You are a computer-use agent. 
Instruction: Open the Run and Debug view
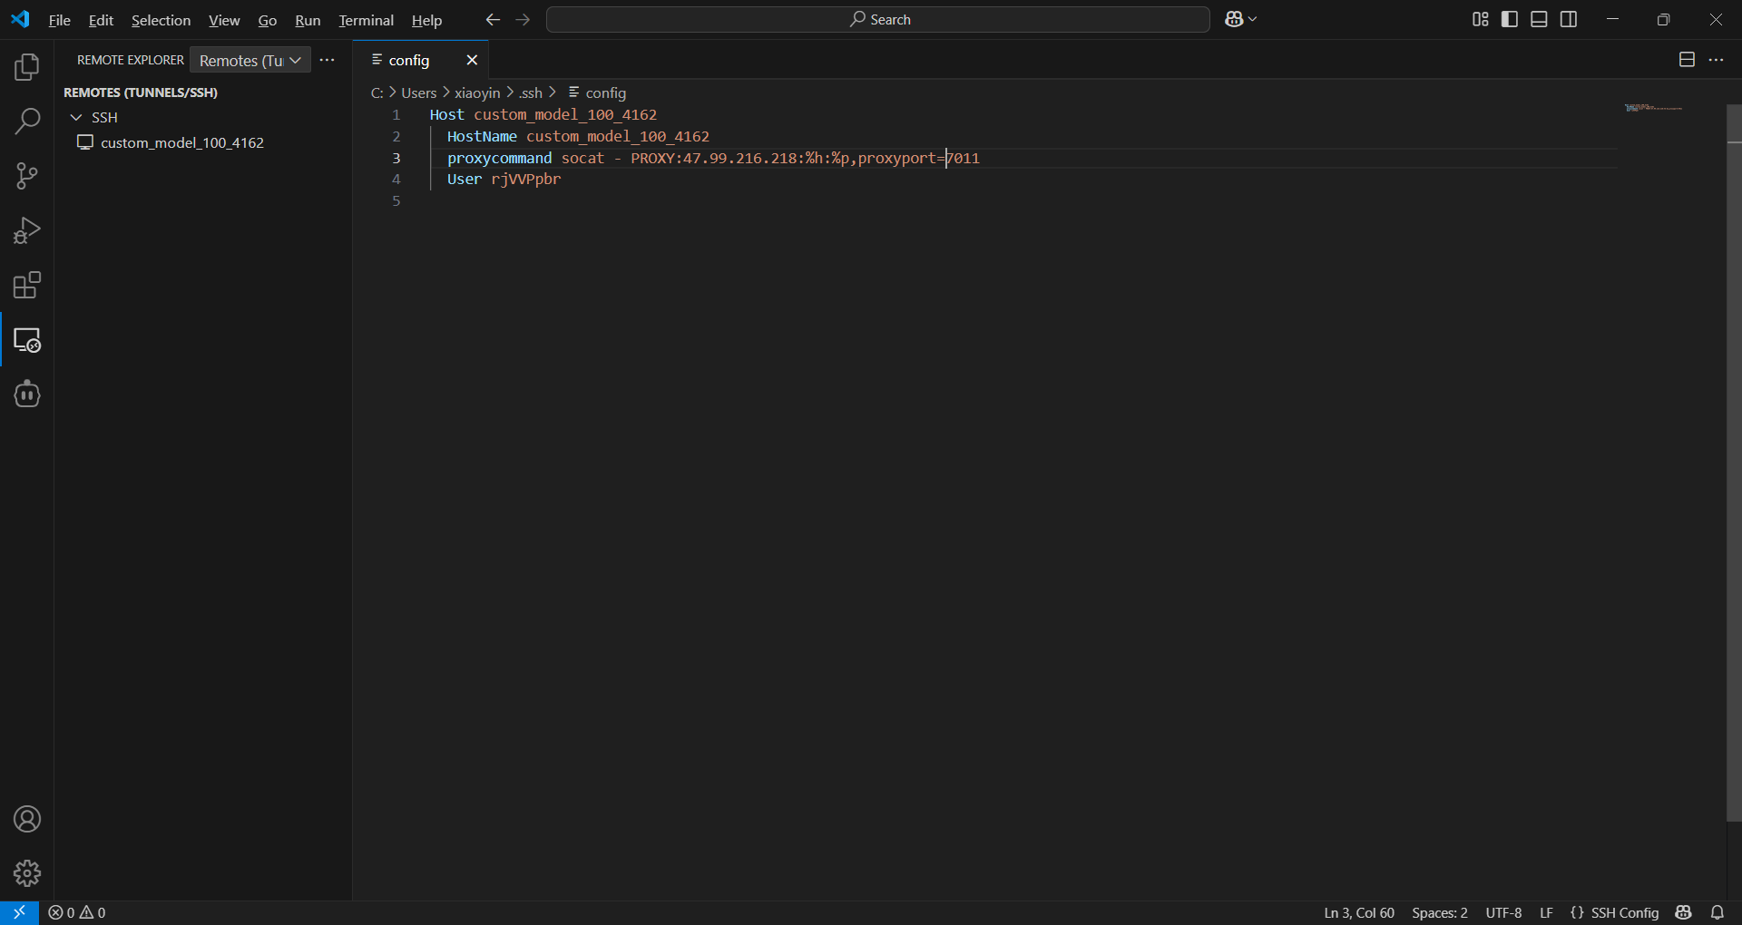27,230
